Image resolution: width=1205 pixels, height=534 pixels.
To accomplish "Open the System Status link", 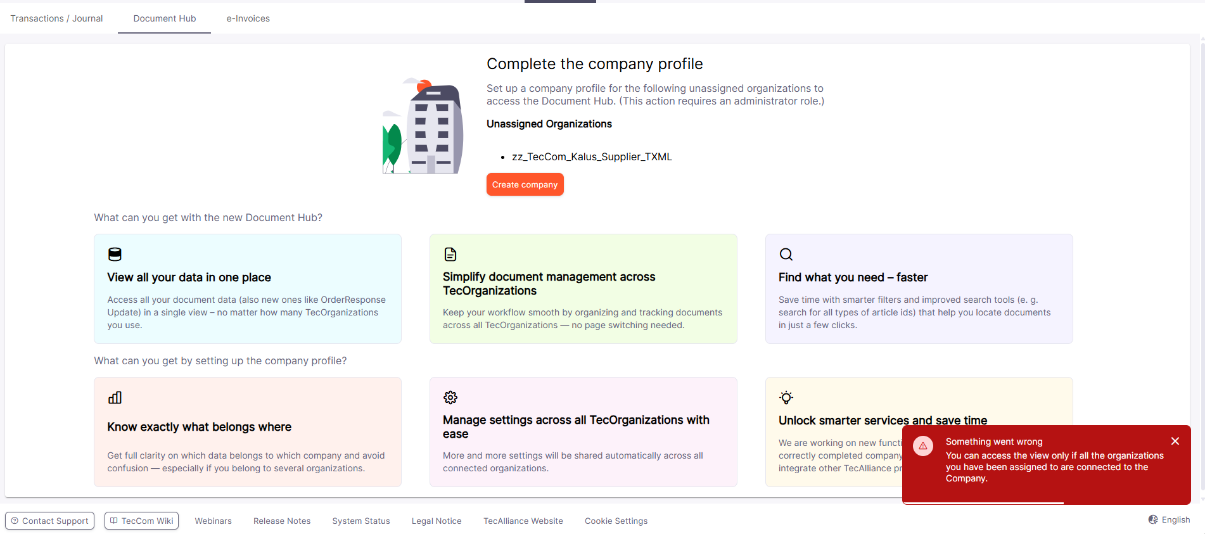I will tap(361, 521).
